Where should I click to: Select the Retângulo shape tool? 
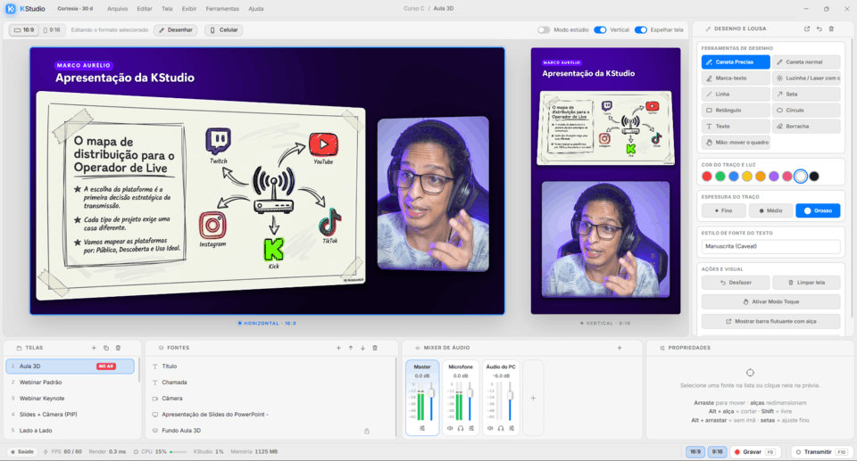point(736,111)
